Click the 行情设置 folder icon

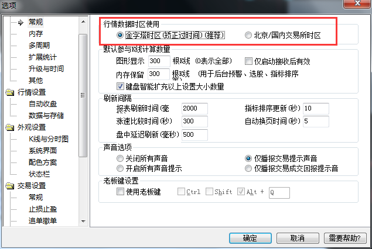[10, 92]
